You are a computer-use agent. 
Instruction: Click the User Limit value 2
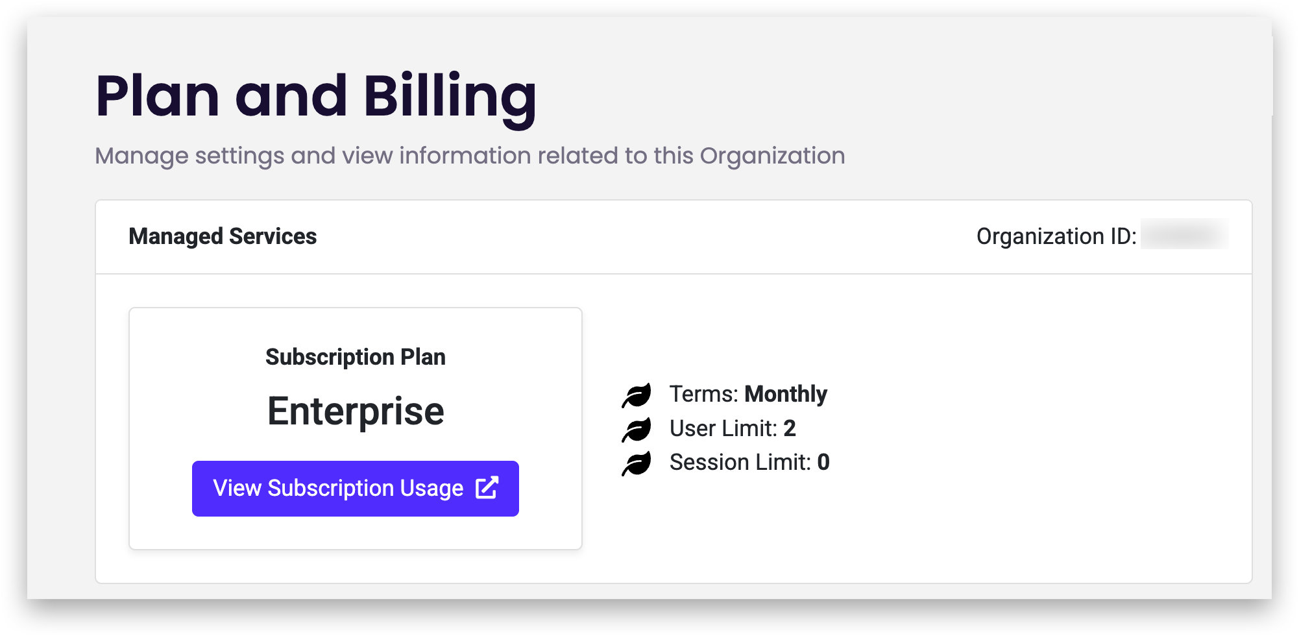pyautogui.click(x=789, y=428)
